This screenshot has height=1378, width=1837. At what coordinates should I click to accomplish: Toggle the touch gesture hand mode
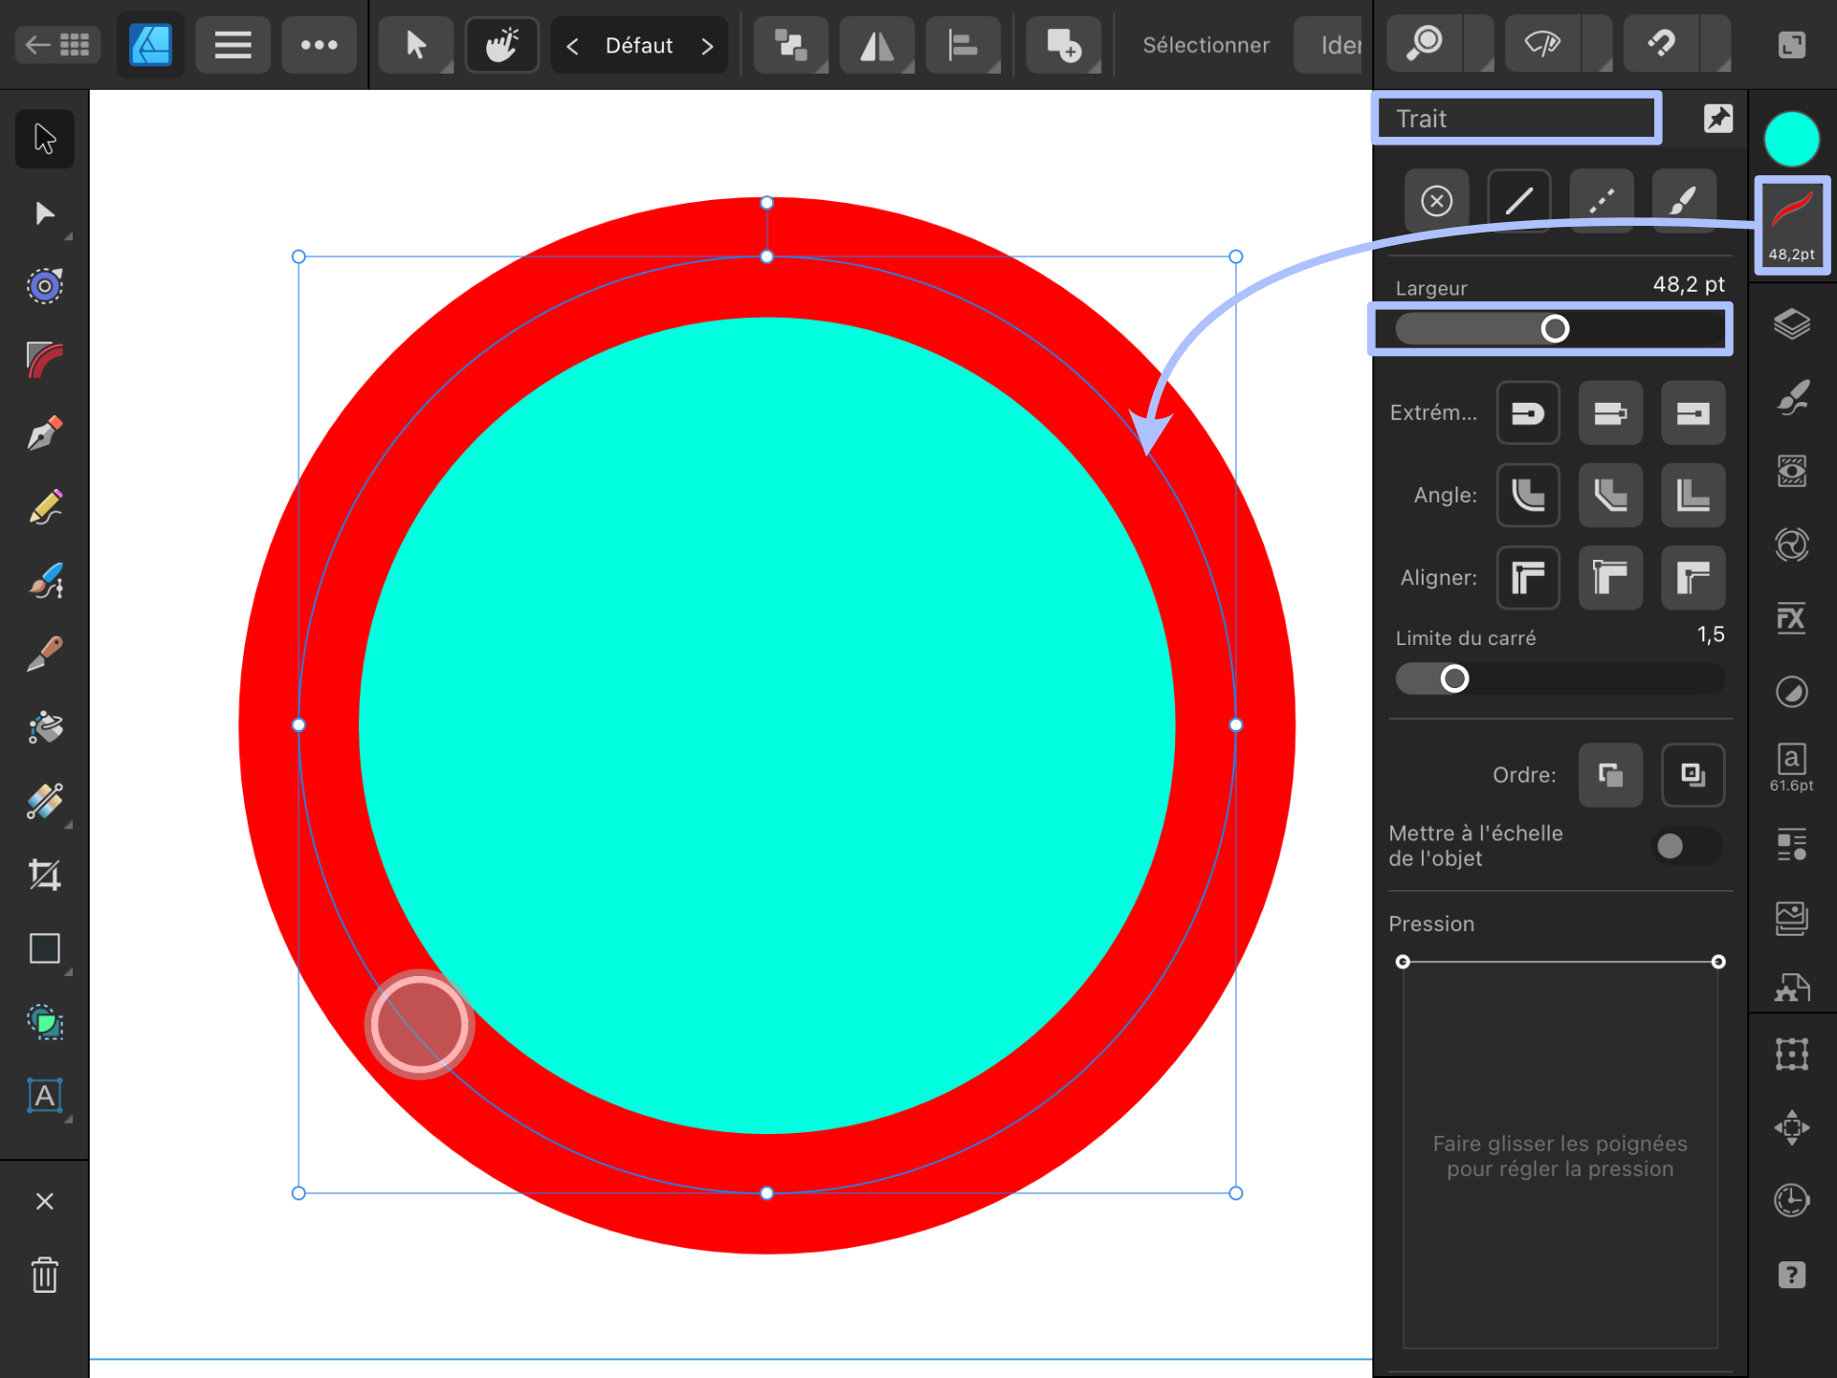[x=501, y=45]
